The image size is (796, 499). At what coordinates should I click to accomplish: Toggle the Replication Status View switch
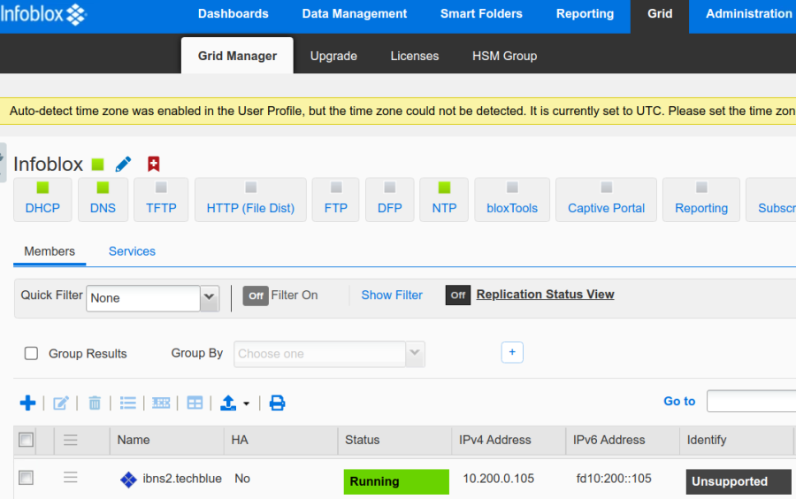point(457,296)
